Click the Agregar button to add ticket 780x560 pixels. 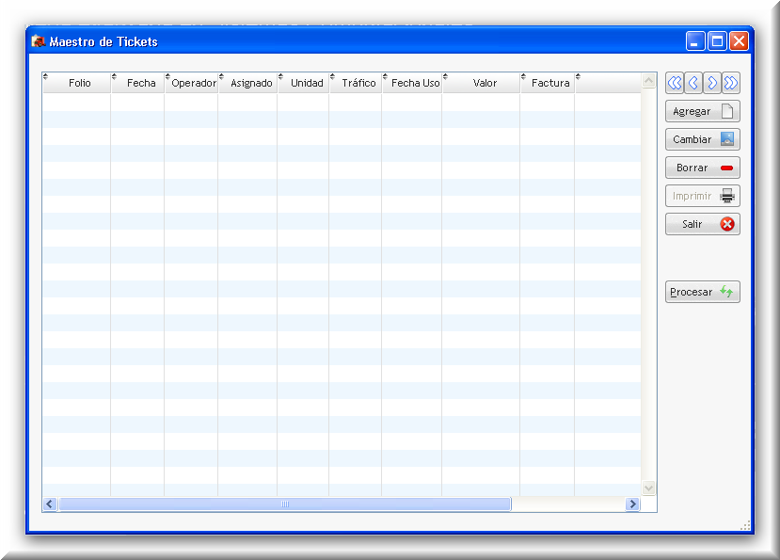[x=703, y=111]
